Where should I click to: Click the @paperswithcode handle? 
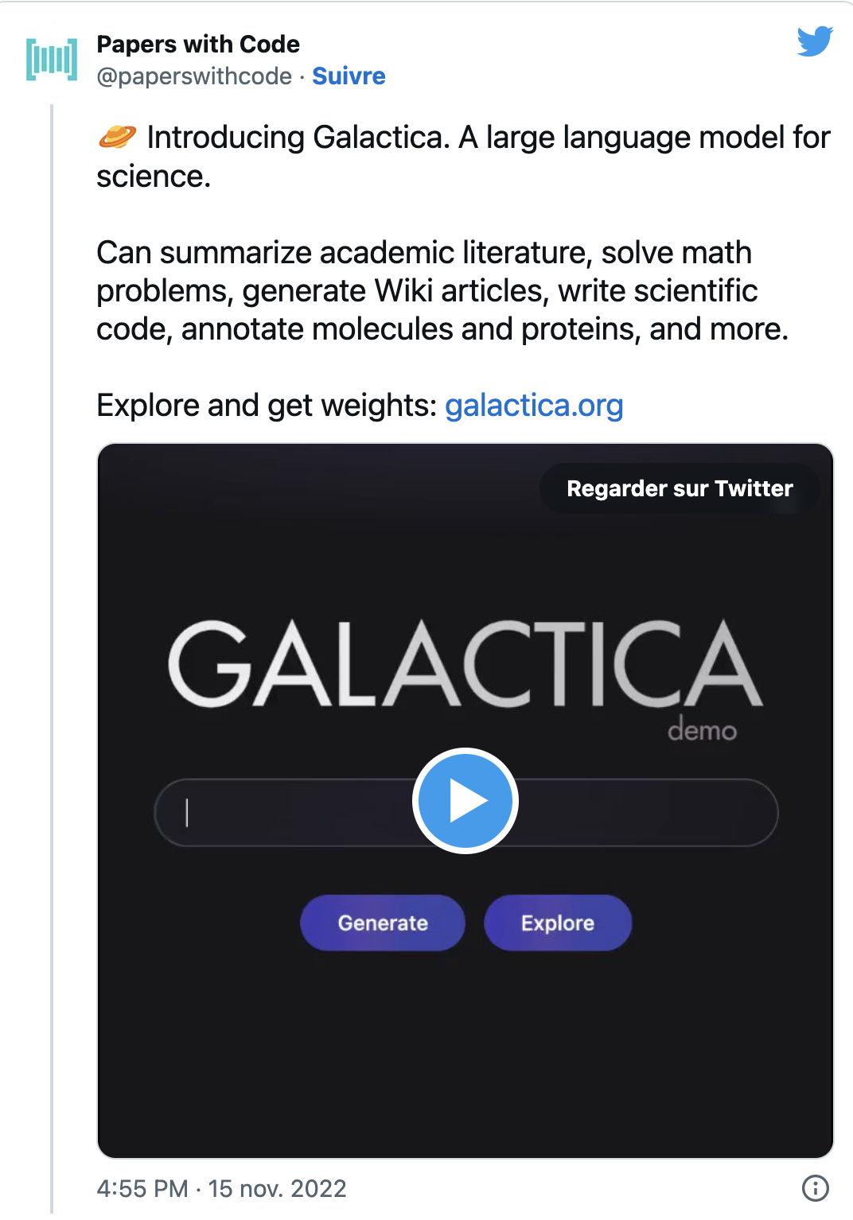tap(194, 76)
